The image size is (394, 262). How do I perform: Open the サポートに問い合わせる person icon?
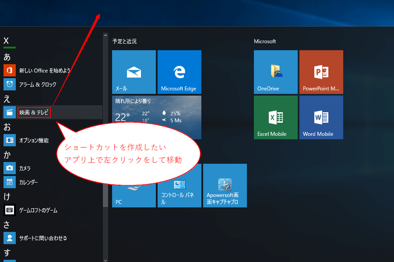[x=10, y=238]
